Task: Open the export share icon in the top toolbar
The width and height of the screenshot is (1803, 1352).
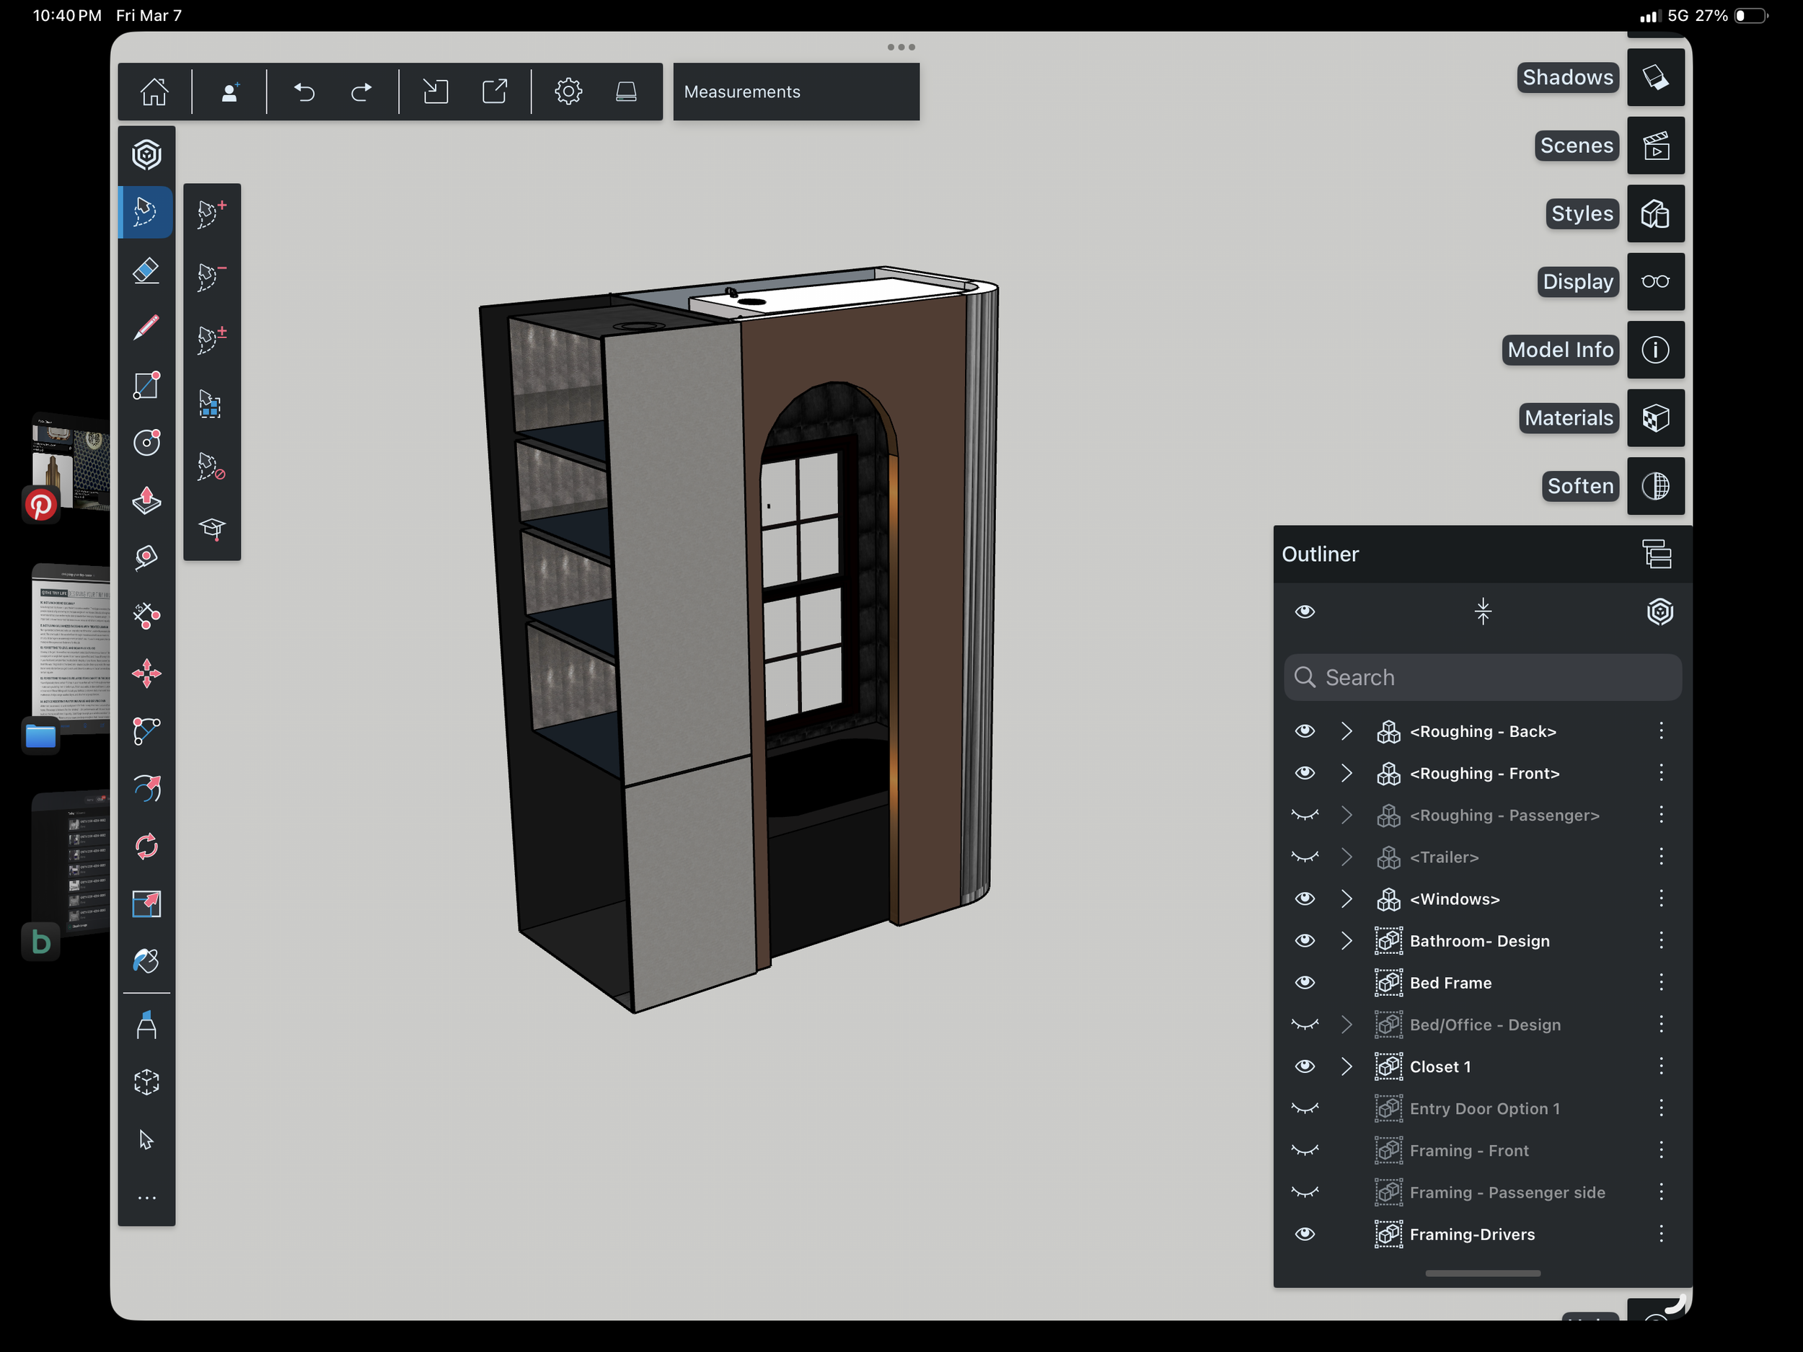Action: (x=495, y=92)
